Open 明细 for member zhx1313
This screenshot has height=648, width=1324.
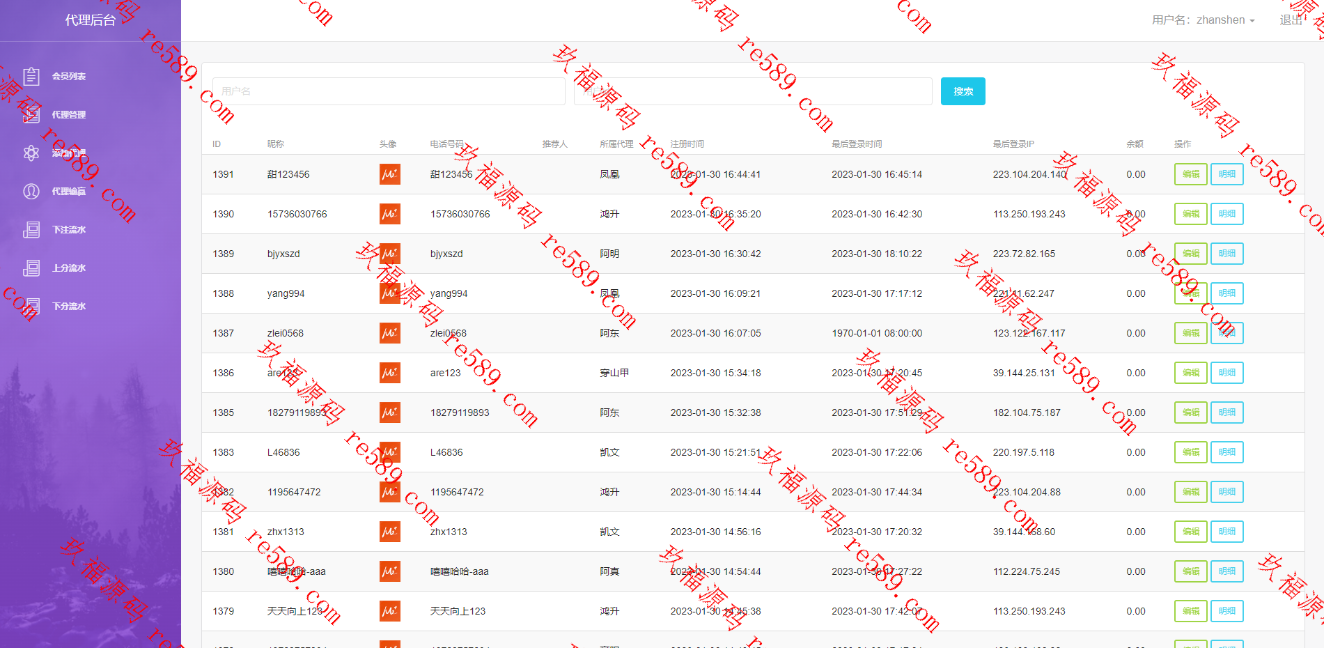click(1227, 532)
